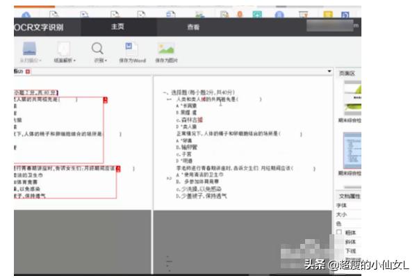Click the 大小 size property field
The image size is (417, 278).
tap(348, 215)
